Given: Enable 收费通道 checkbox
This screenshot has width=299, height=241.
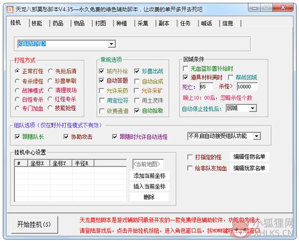Looking at the screenshot, I should (x=102, y=111).
